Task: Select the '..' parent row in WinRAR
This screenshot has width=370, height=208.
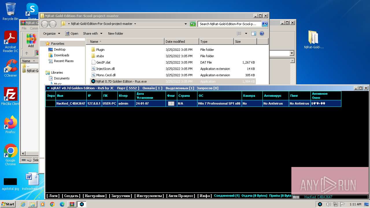Action: tap(30, 66)
